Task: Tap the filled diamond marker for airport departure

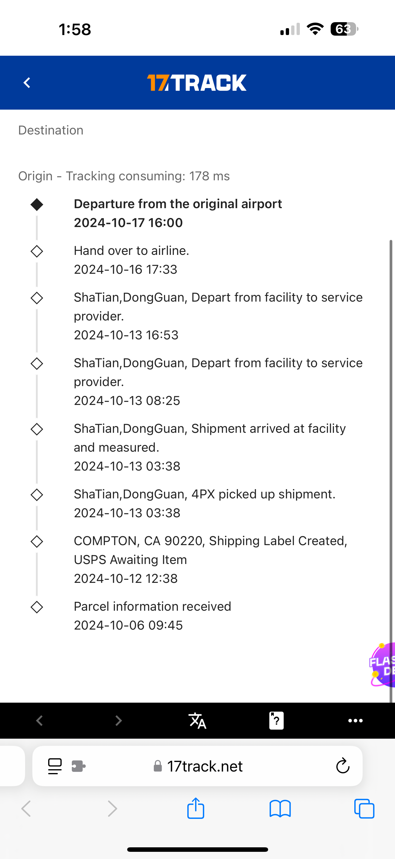Action: click(37, 204)
